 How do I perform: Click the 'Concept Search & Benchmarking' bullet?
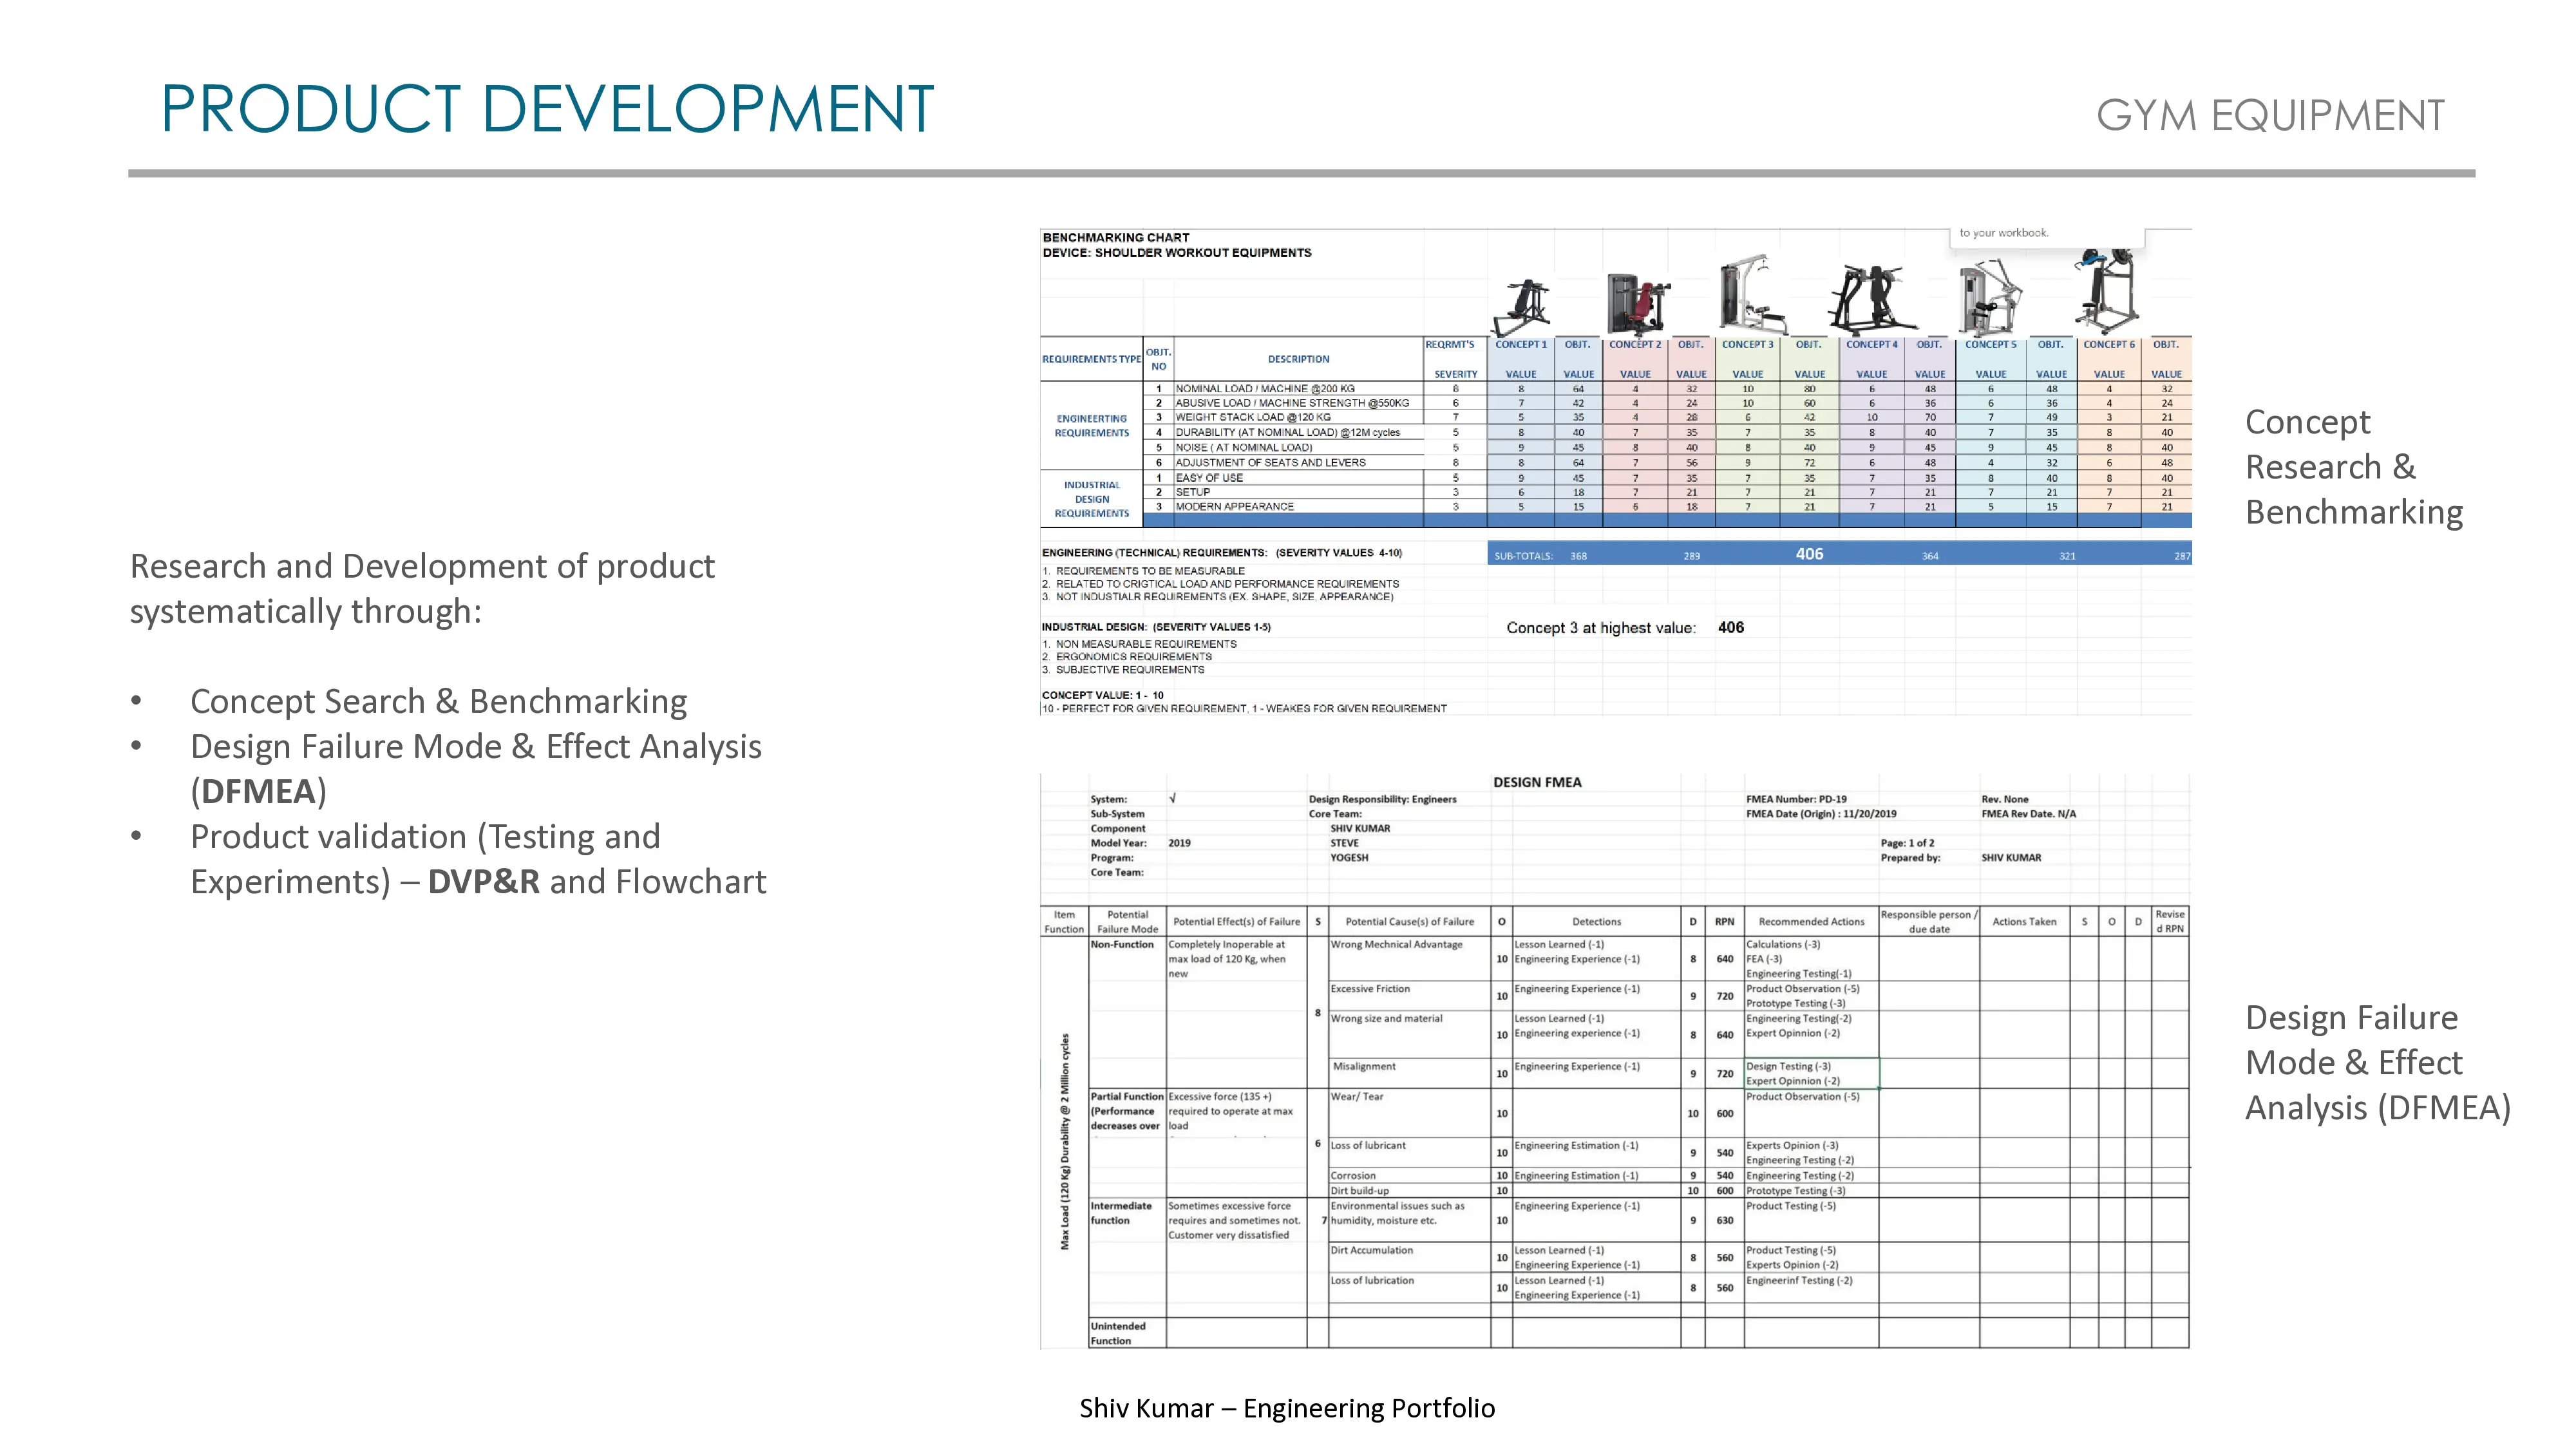pyautogui.click(x=438, y=701)
